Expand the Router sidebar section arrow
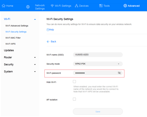The height and width of the screenshot is (117, 147). tap(35, 57)
